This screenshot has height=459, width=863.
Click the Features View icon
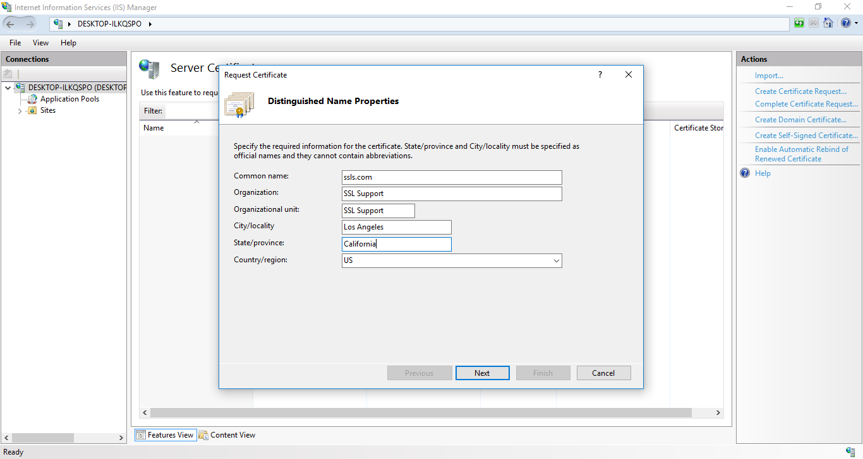click(x=141, y=435)
